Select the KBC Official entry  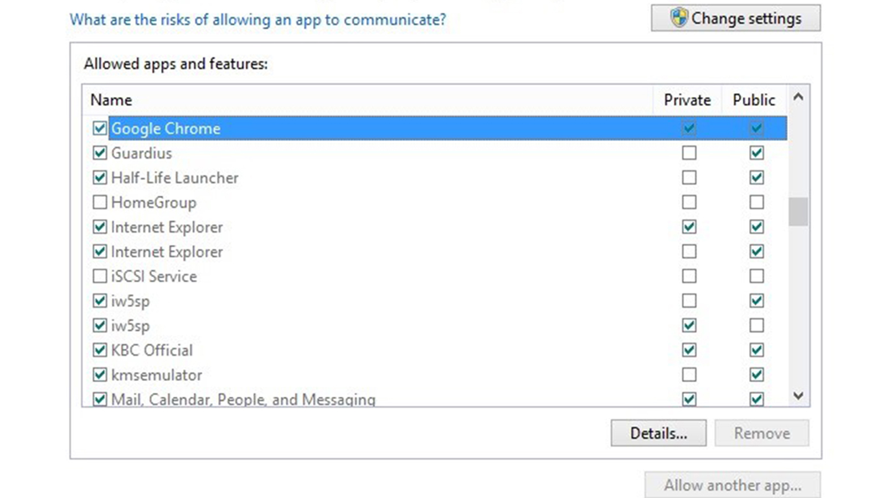pos(152,350)
